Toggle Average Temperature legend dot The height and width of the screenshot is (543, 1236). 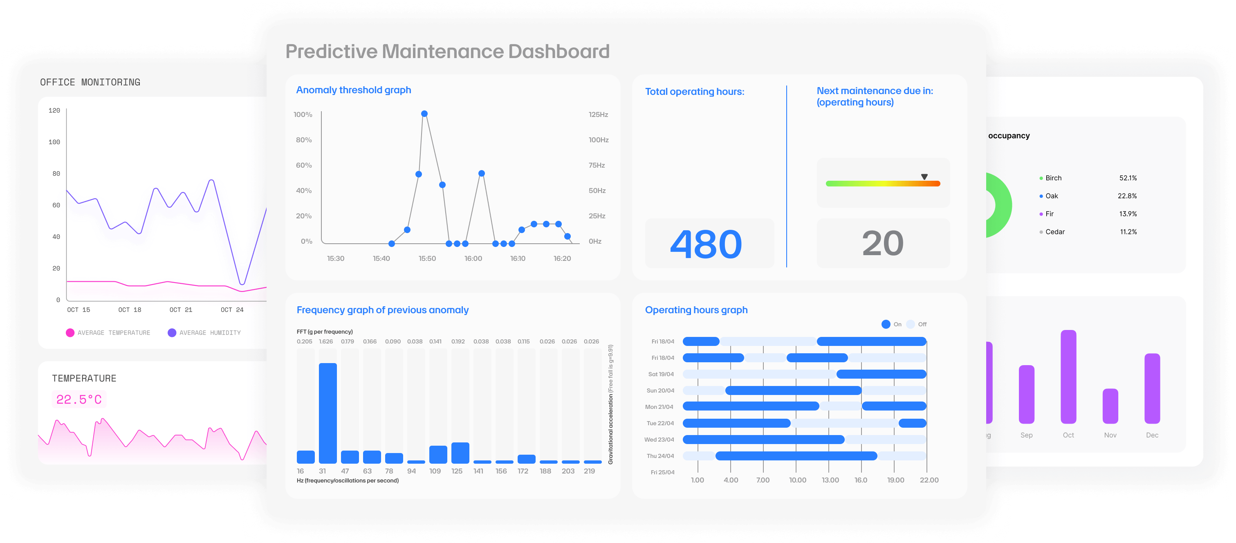coord(70,332)
